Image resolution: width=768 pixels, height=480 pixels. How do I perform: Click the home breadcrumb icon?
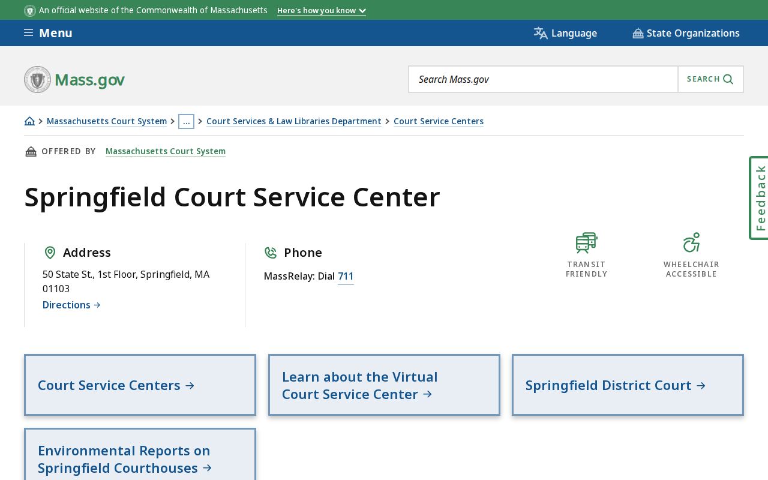pyautogui.click(x=29, y=121)
